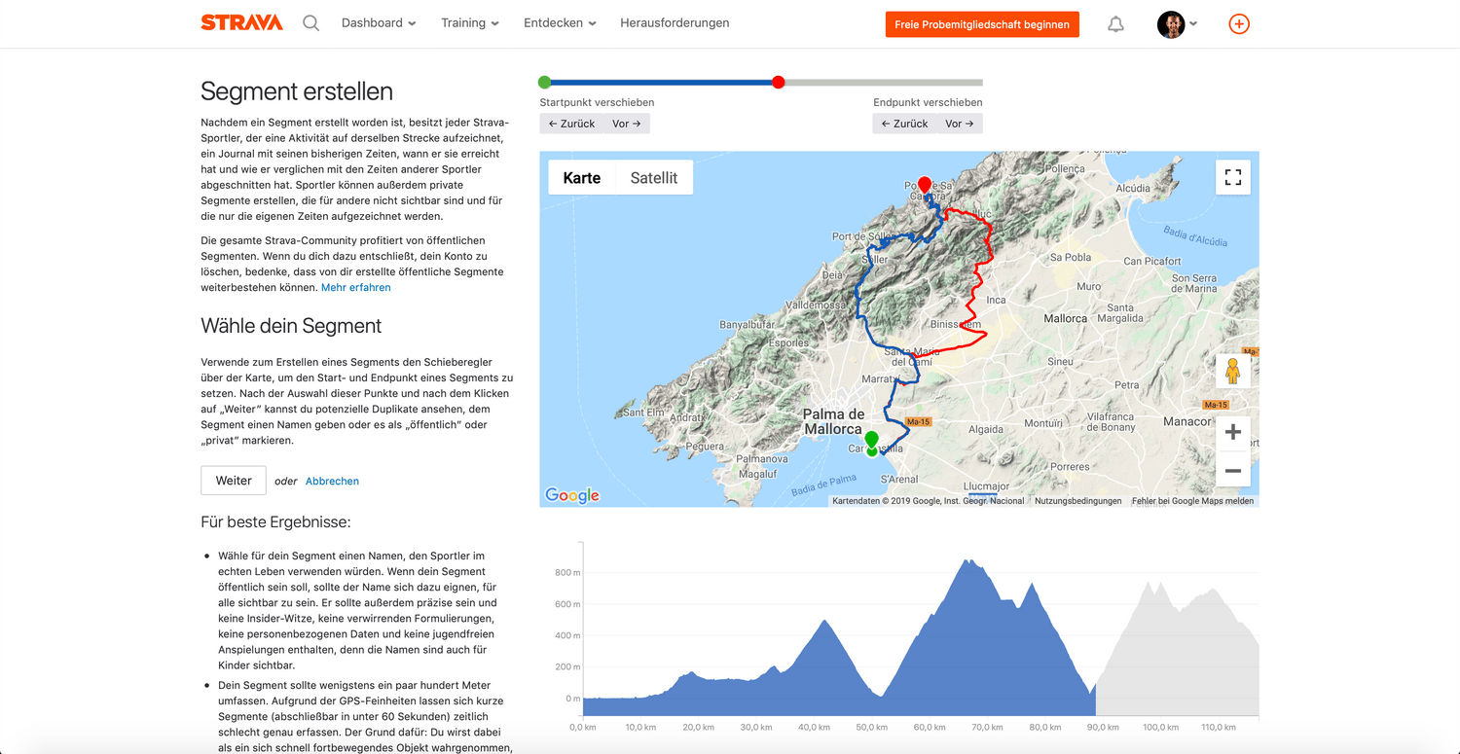Click the Weiter button

click(234, 481)
